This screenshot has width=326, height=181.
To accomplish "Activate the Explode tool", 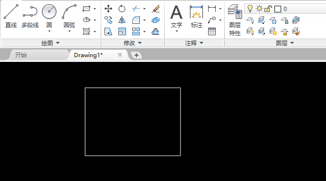I will [156, 20].
